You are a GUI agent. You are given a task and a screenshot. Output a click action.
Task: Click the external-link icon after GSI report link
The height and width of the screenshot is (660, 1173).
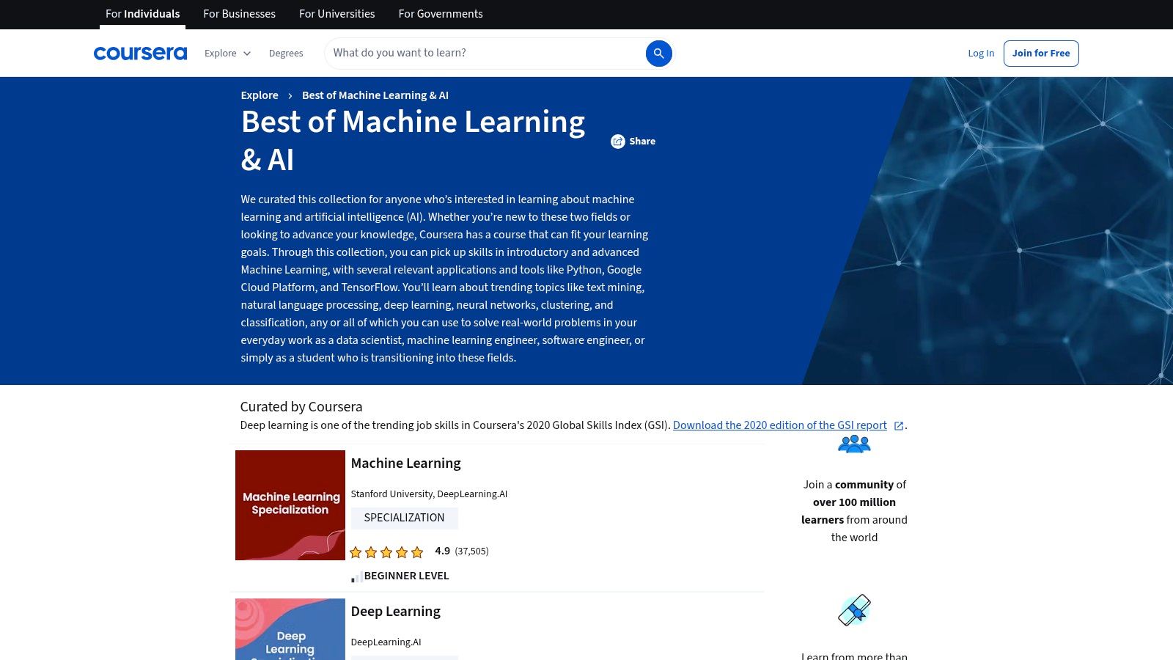(897, 425)
